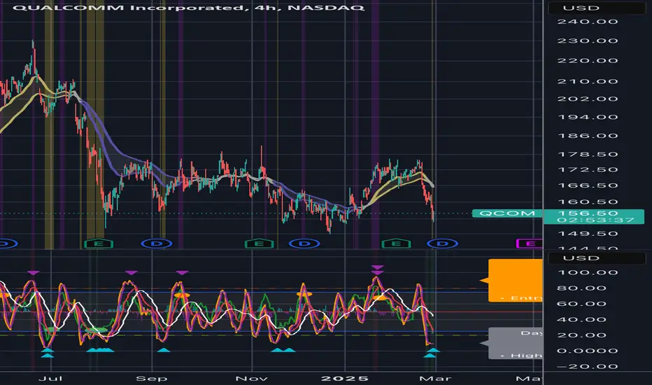The height and width of the screenshot is (385, 652).
Task: Click the 240.00 price scale label
Action: pyautogui.click(x=588, y=22)
